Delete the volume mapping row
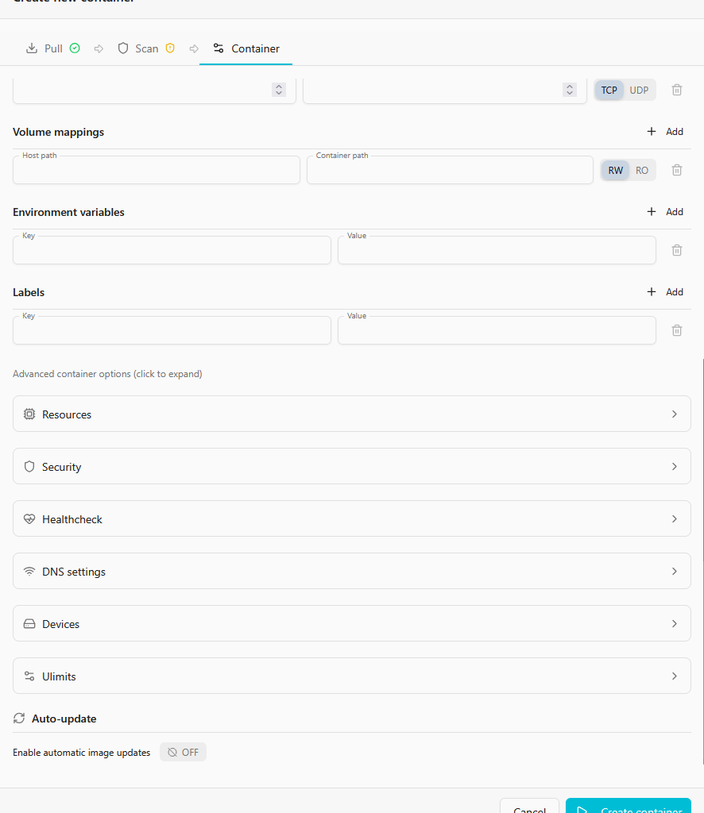Image resolution: width=704 pixels, height=813 pixels. (x=677, y=170)
